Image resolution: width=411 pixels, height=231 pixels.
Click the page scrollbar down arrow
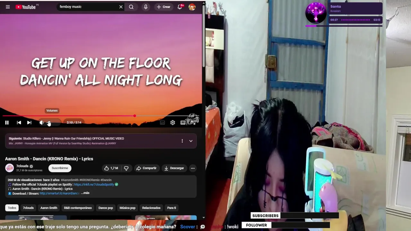tap(204, 217)
